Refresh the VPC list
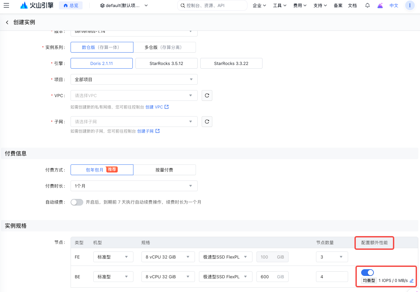Viewport: 420px width, 292px height. 207,95
